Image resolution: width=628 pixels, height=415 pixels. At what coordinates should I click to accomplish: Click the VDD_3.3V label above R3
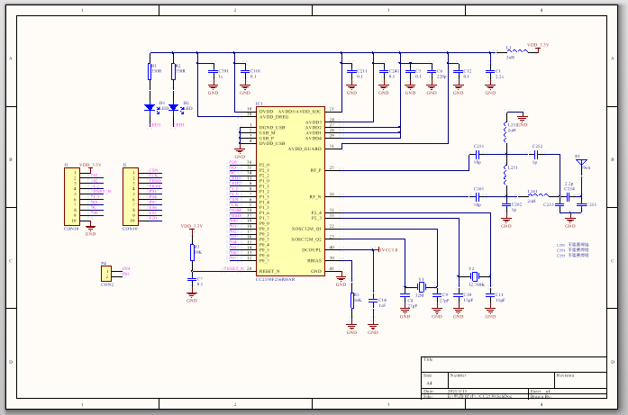192,226
